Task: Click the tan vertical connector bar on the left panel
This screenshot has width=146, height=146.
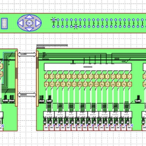Action: click(x=16, y=79)
